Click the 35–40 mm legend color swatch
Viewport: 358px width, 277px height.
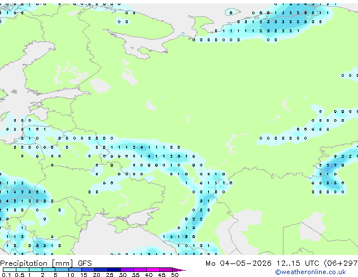(139, 270)
